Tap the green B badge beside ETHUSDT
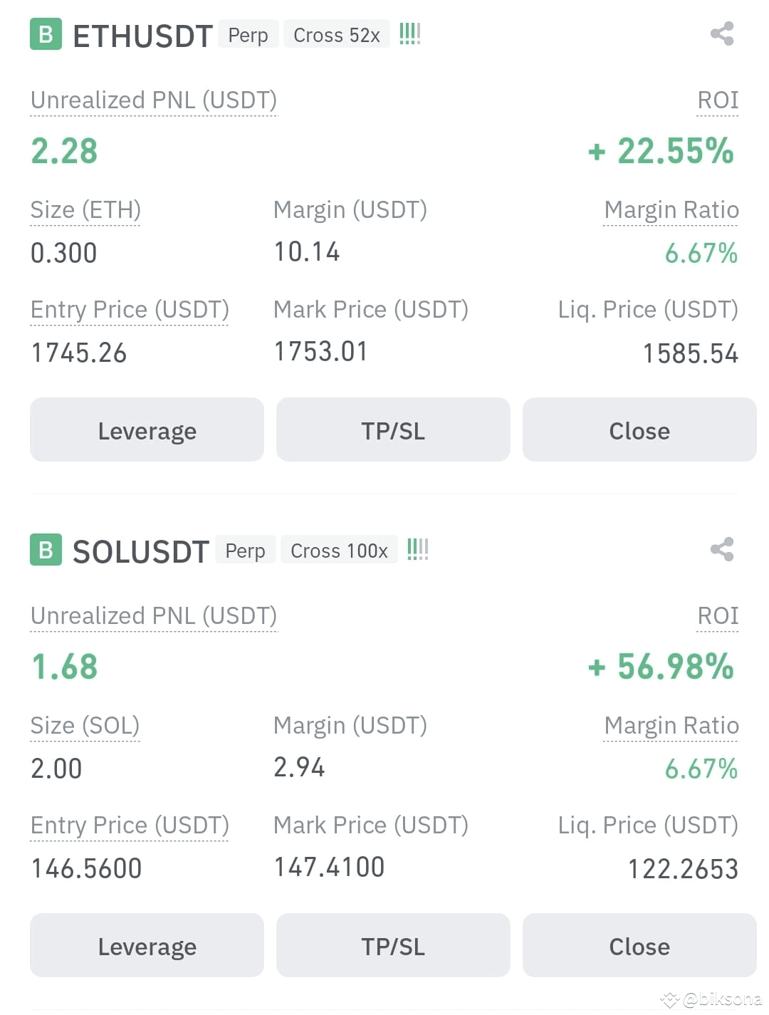The image size is (769, 1015). (46, 34)
